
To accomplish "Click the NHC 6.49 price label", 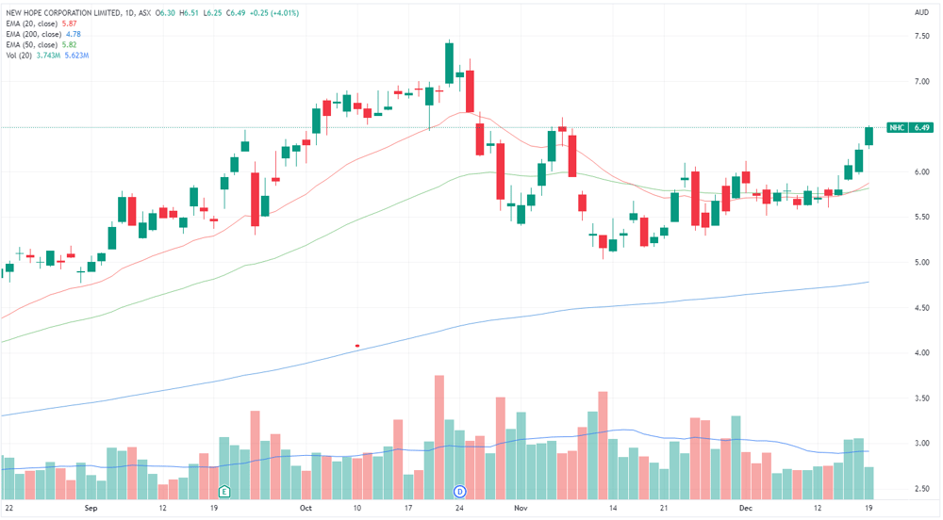I will point(911,127).
